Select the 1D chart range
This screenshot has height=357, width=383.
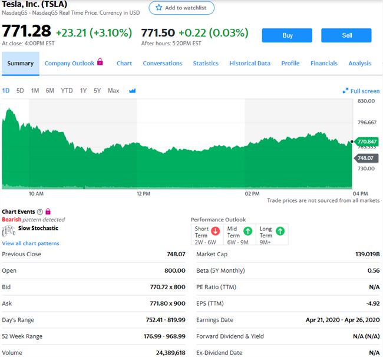[6, 91]
